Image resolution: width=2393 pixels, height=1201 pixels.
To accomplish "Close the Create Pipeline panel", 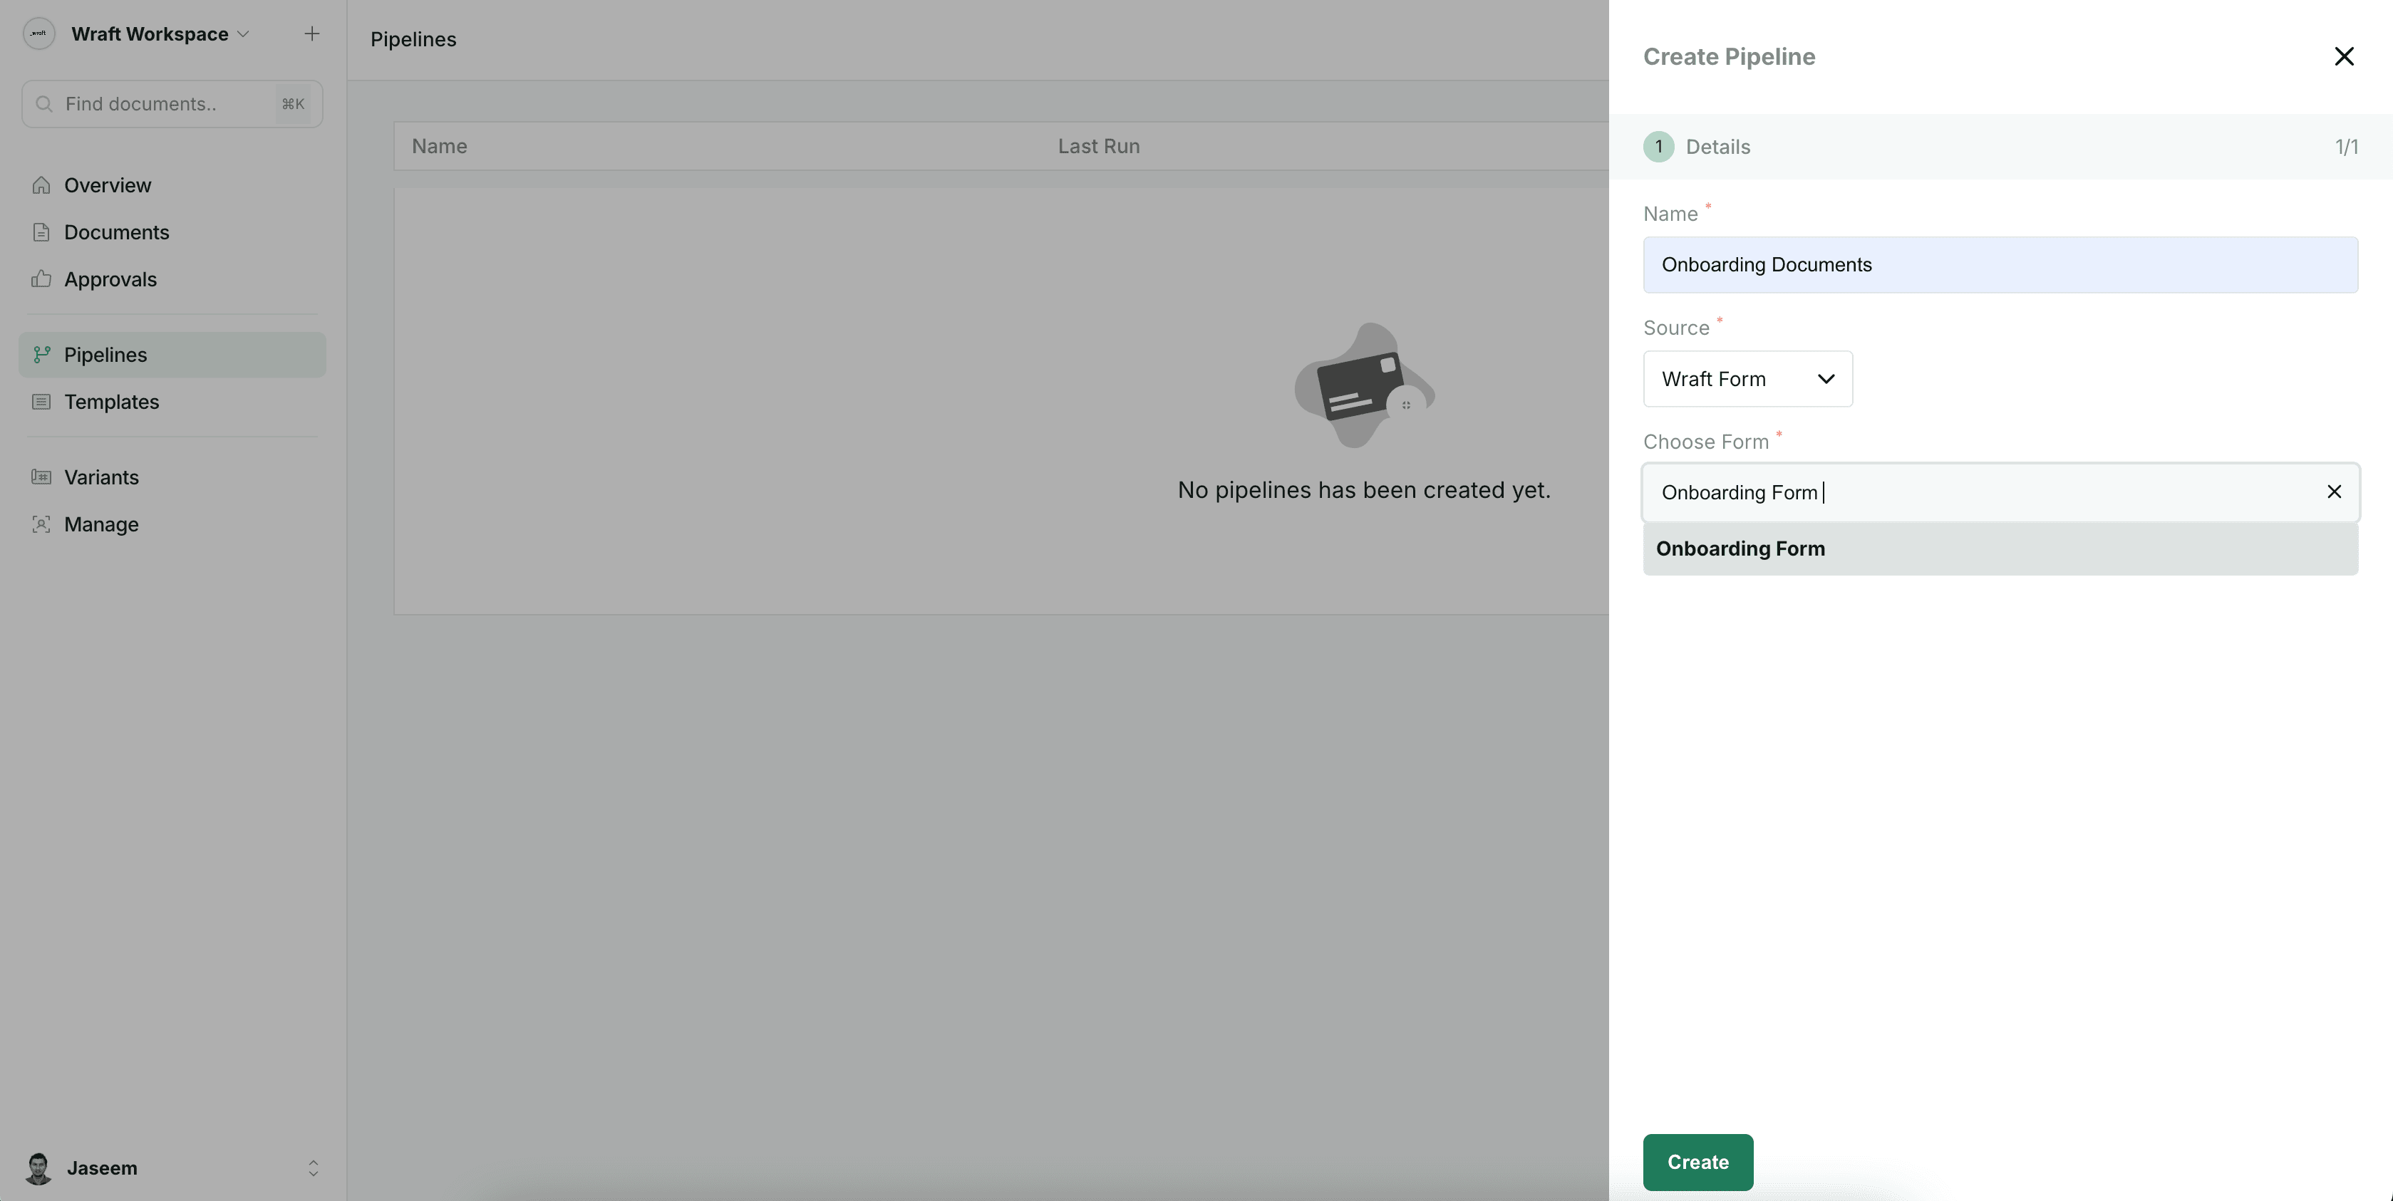I will 2344,57.
